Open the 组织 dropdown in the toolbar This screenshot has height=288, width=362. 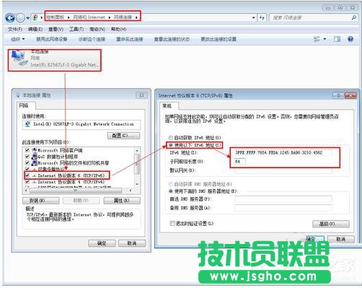tap(18, 39)
